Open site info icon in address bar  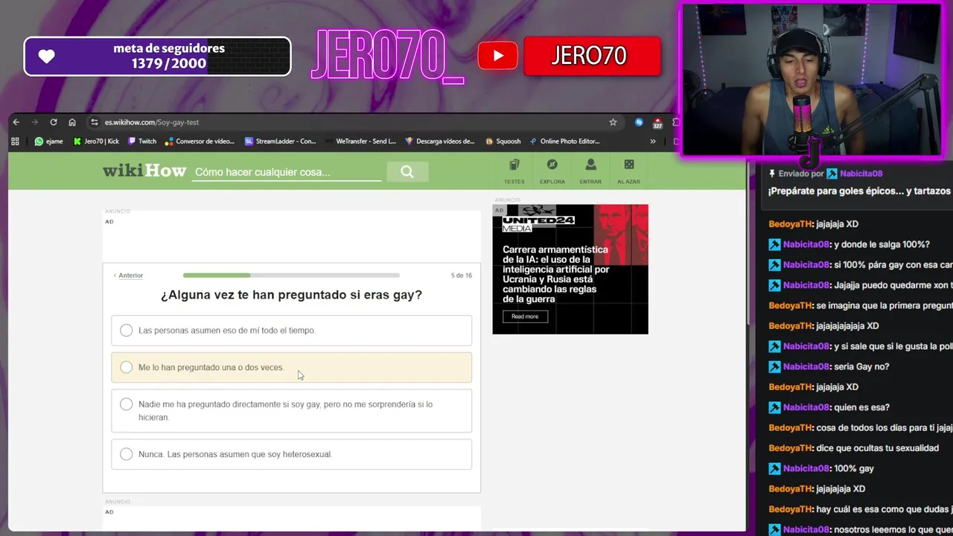coord(95,122)
